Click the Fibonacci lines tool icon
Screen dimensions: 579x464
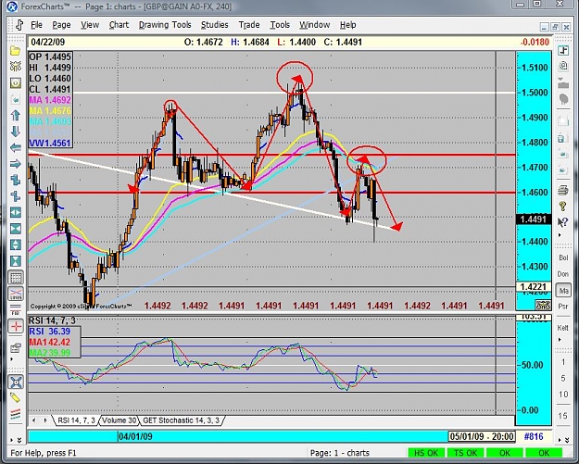(16, 309)
